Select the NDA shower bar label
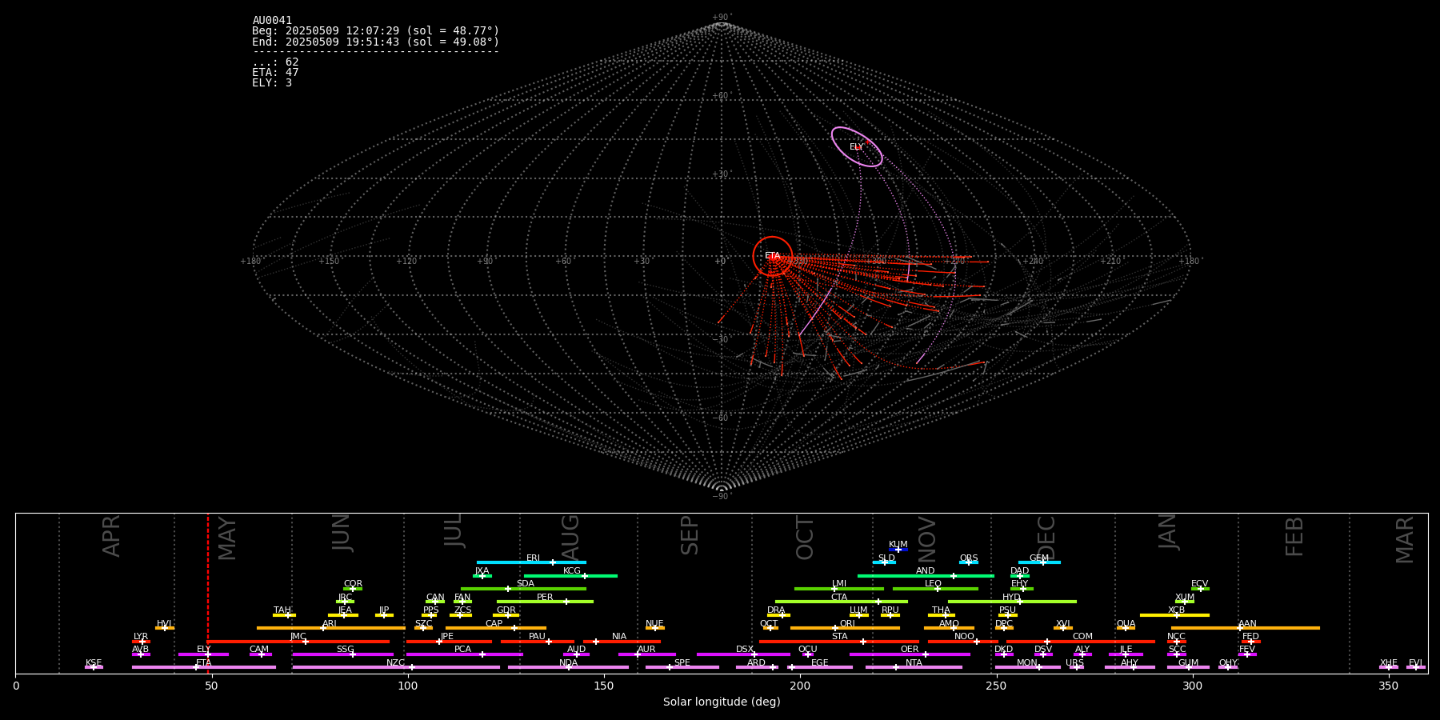1440x720 pixels. click(569, 663)
